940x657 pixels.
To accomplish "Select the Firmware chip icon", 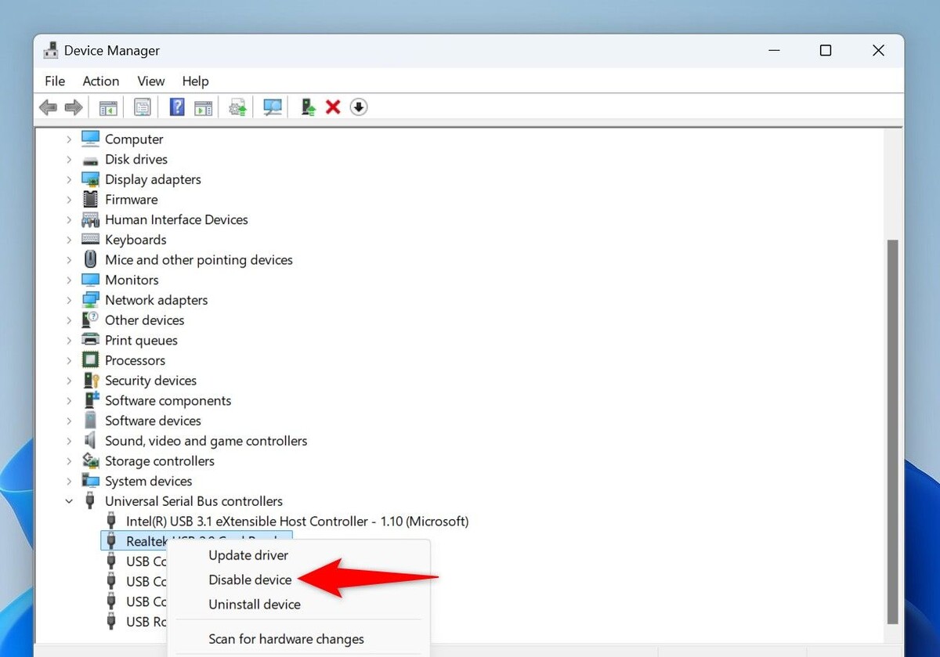I will [x=91, y=199].
